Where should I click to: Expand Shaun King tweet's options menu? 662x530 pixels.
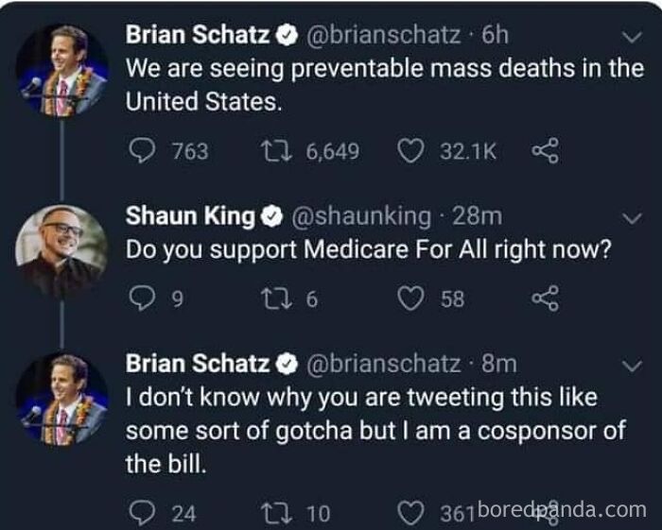[630, 218]
